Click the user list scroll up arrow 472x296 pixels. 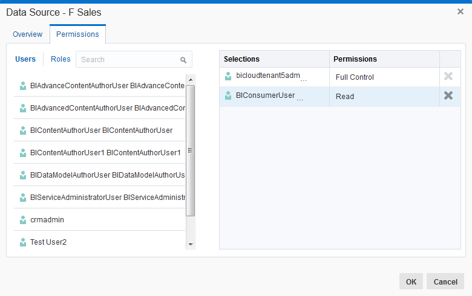(x=191, y=80)
